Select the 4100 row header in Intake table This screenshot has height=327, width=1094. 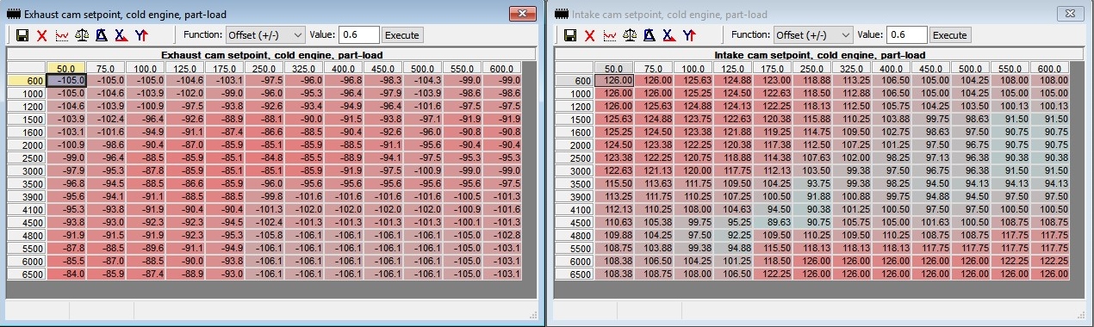pyautogui.click(x=575, y=209)
